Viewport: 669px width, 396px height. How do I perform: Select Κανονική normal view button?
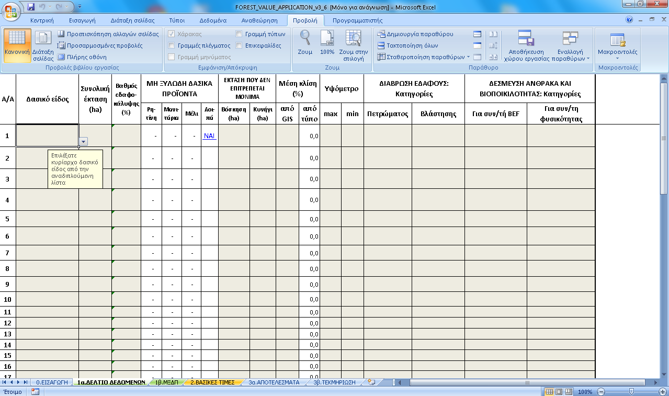tap(17, 45)
